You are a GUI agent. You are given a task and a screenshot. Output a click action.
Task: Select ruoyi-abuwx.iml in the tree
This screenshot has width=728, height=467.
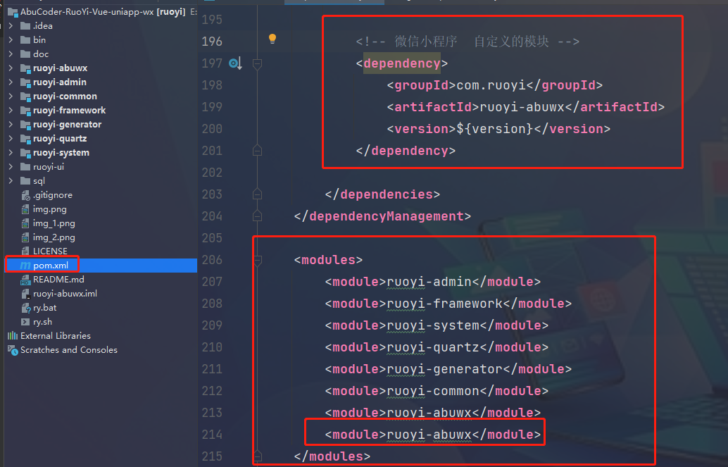coord(65,294)
